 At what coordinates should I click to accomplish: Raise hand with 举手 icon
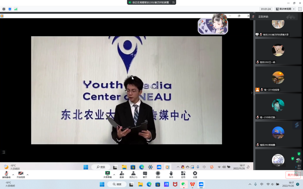[171, 174]
